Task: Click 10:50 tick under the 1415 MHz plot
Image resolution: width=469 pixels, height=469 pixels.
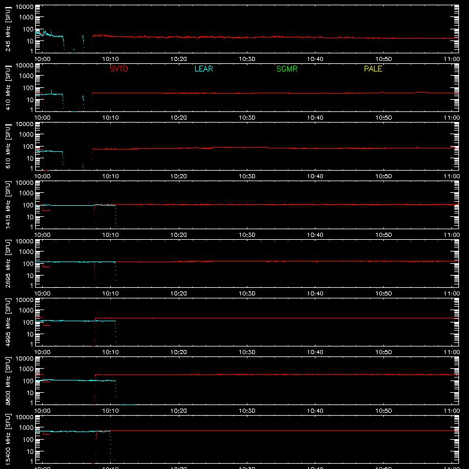Action: coord(383,235)
